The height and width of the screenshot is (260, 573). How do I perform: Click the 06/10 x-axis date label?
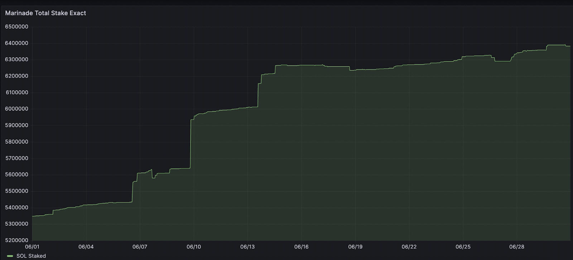pyautogui.click(x=194, y=247)
